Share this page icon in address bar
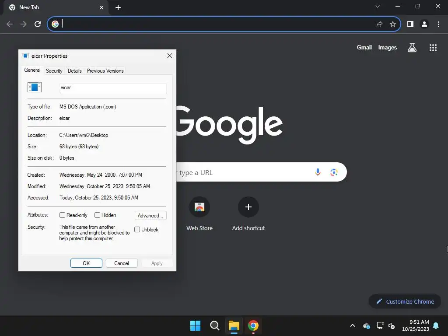 click(x=378, y=24)
